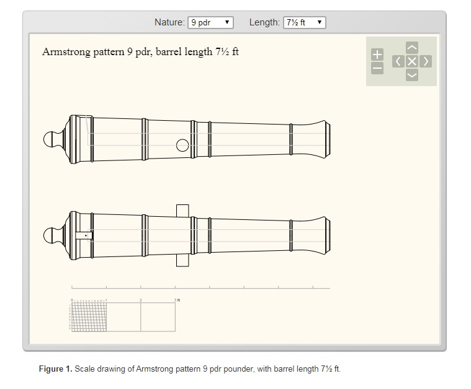The height and width of the screenshot is (389, 471).
Task: Click the long horizontal scale ruler line
Action: tap(201, 288)
